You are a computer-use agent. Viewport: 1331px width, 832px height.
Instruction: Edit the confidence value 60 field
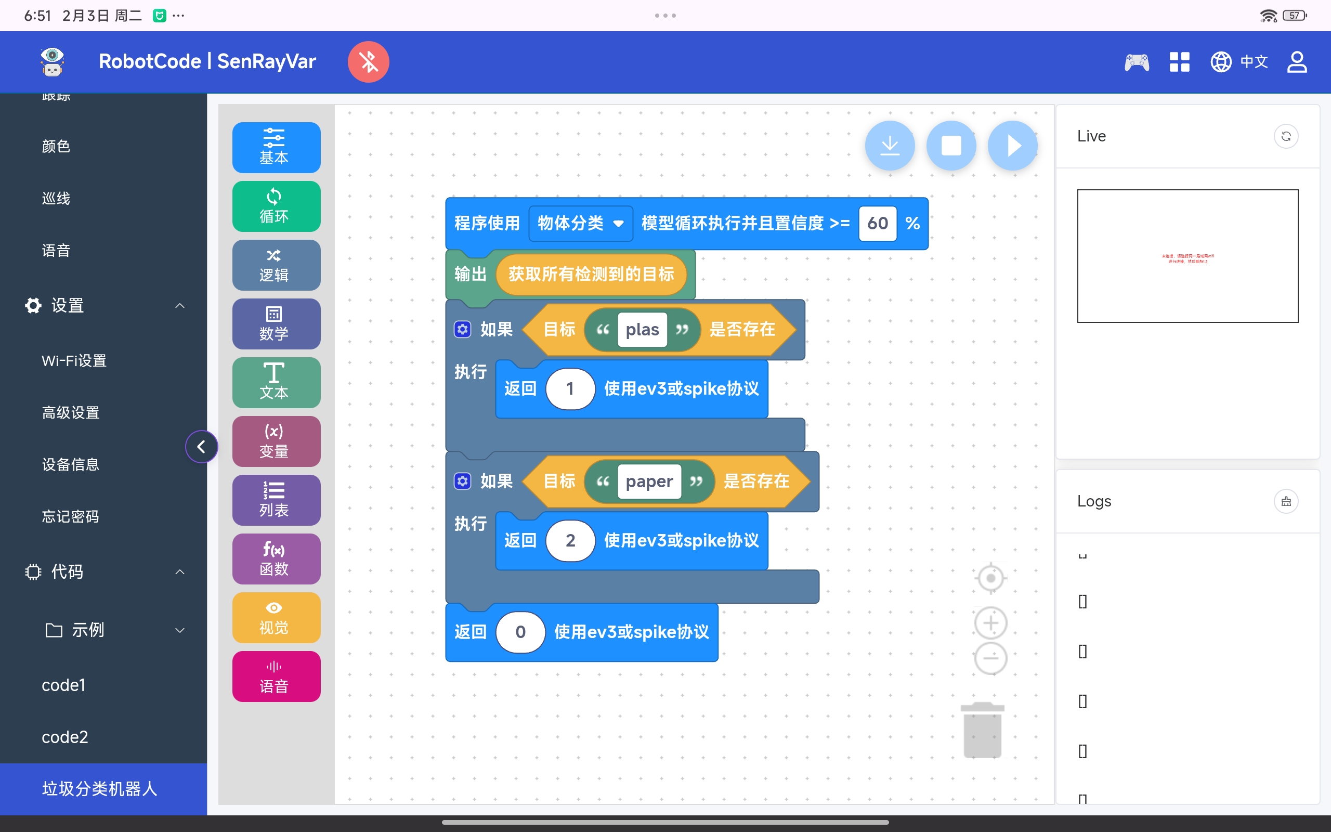pyautogui.click(x=877, y=224)
